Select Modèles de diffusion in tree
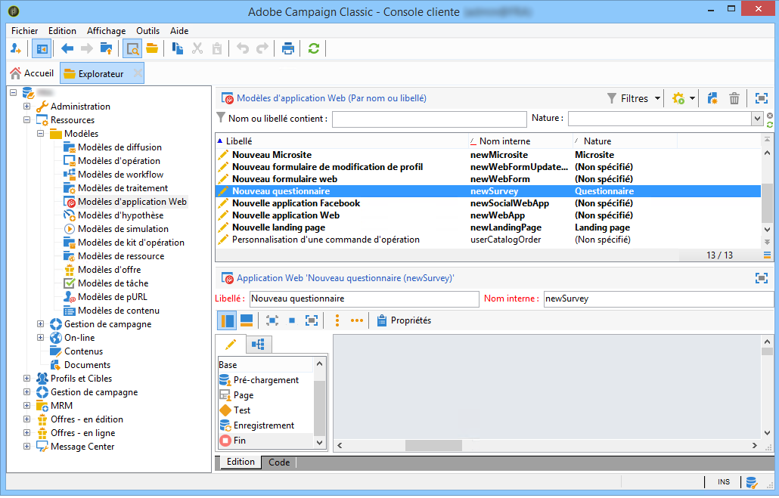The image size is (779, 498). 119,147
